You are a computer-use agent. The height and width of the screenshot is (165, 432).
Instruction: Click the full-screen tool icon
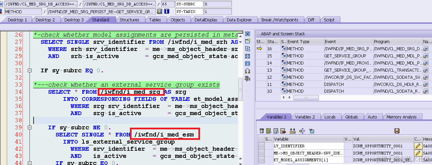click(x=248, y=56)
